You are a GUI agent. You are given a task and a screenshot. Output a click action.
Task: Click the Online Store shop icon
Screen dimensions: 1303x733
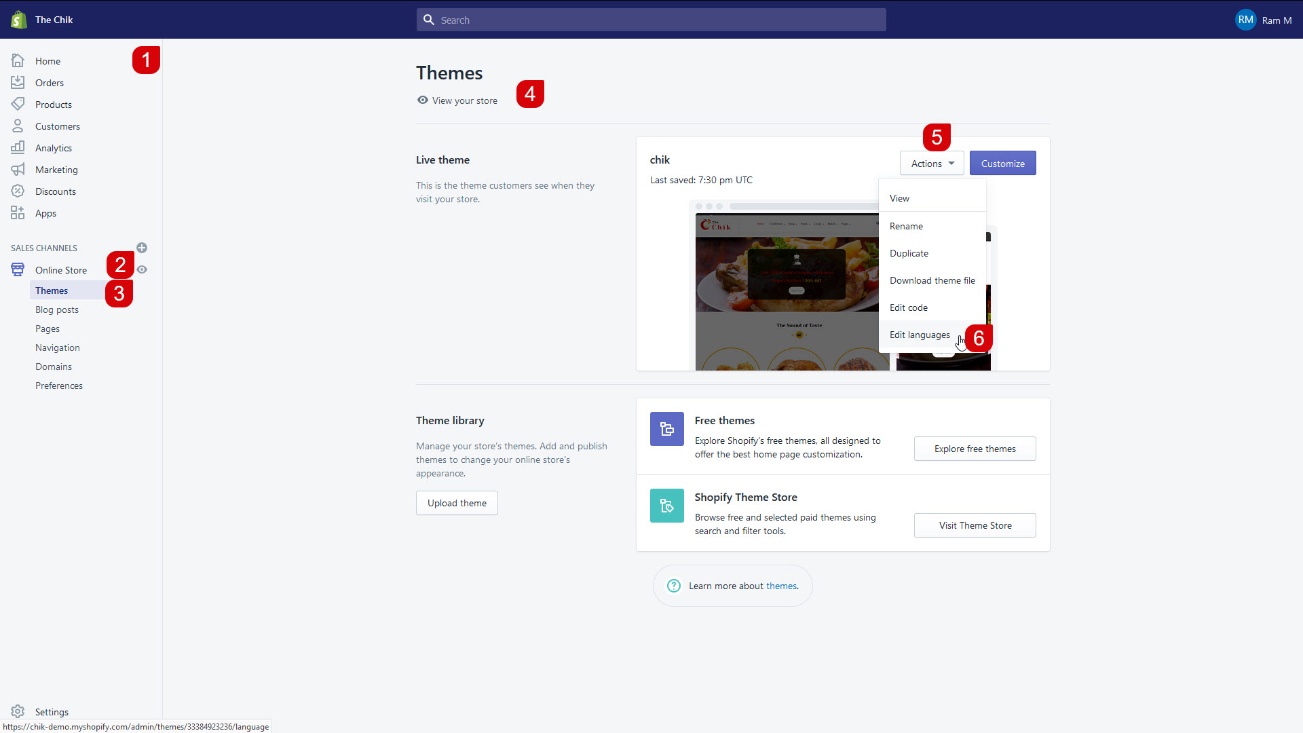pyautogui.click(x=18, y=270)
